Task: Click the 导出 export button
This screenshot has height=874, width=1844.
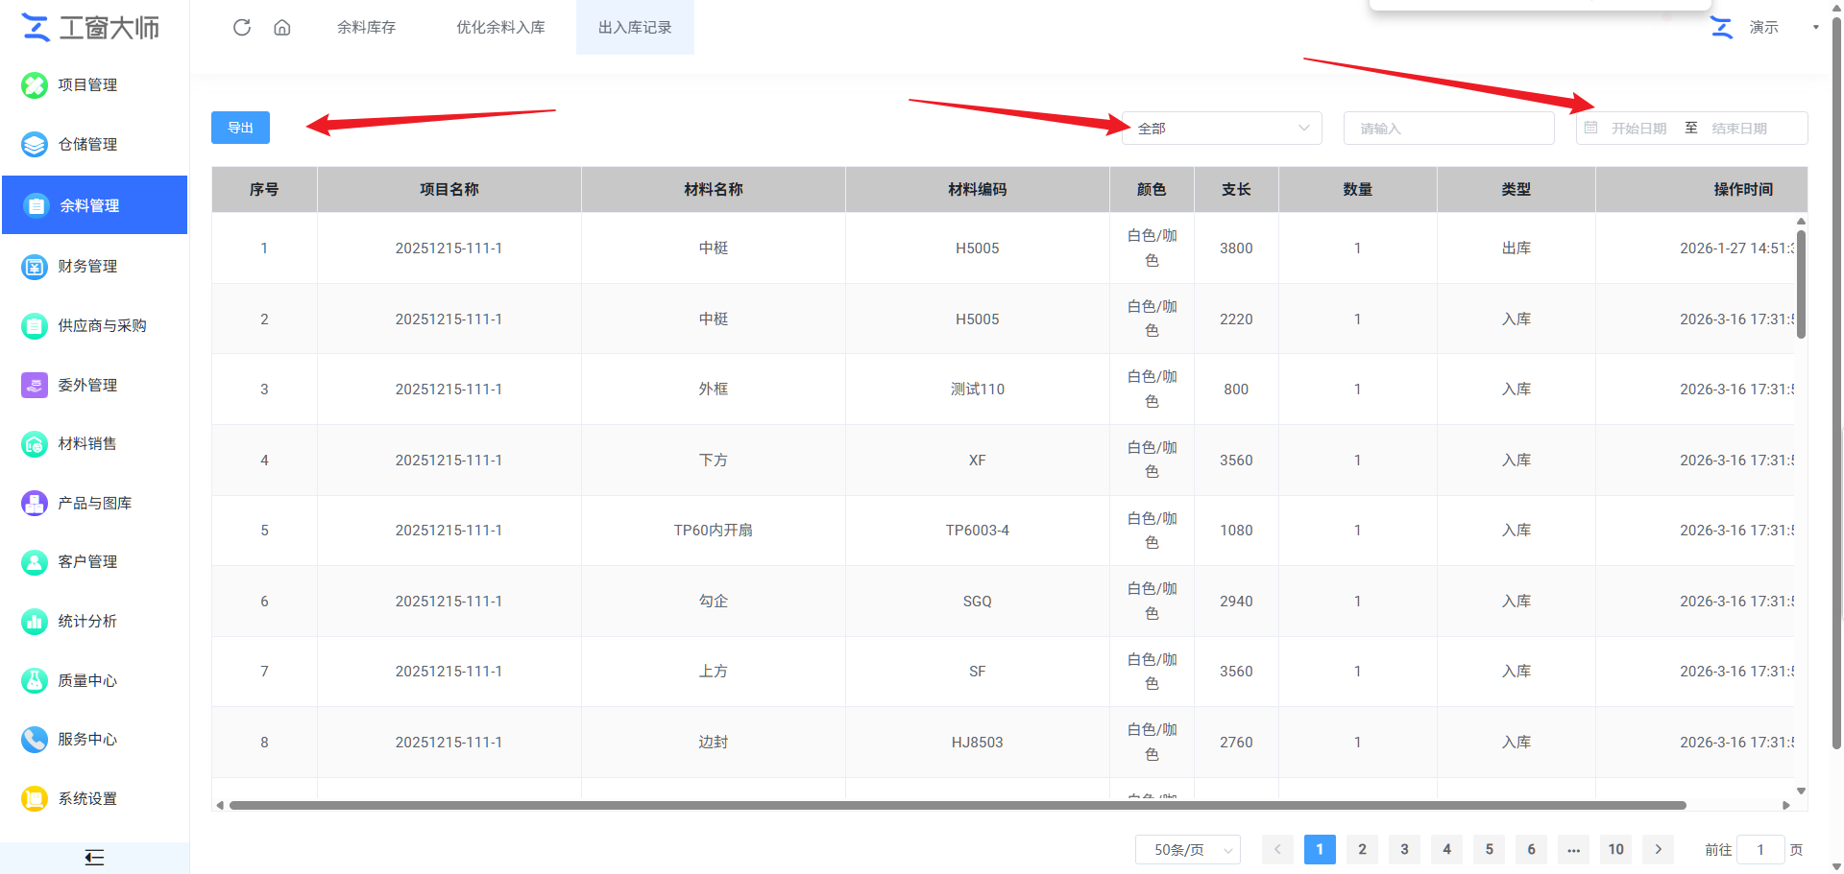Action: pyautogui.click(x=240, y=128)
